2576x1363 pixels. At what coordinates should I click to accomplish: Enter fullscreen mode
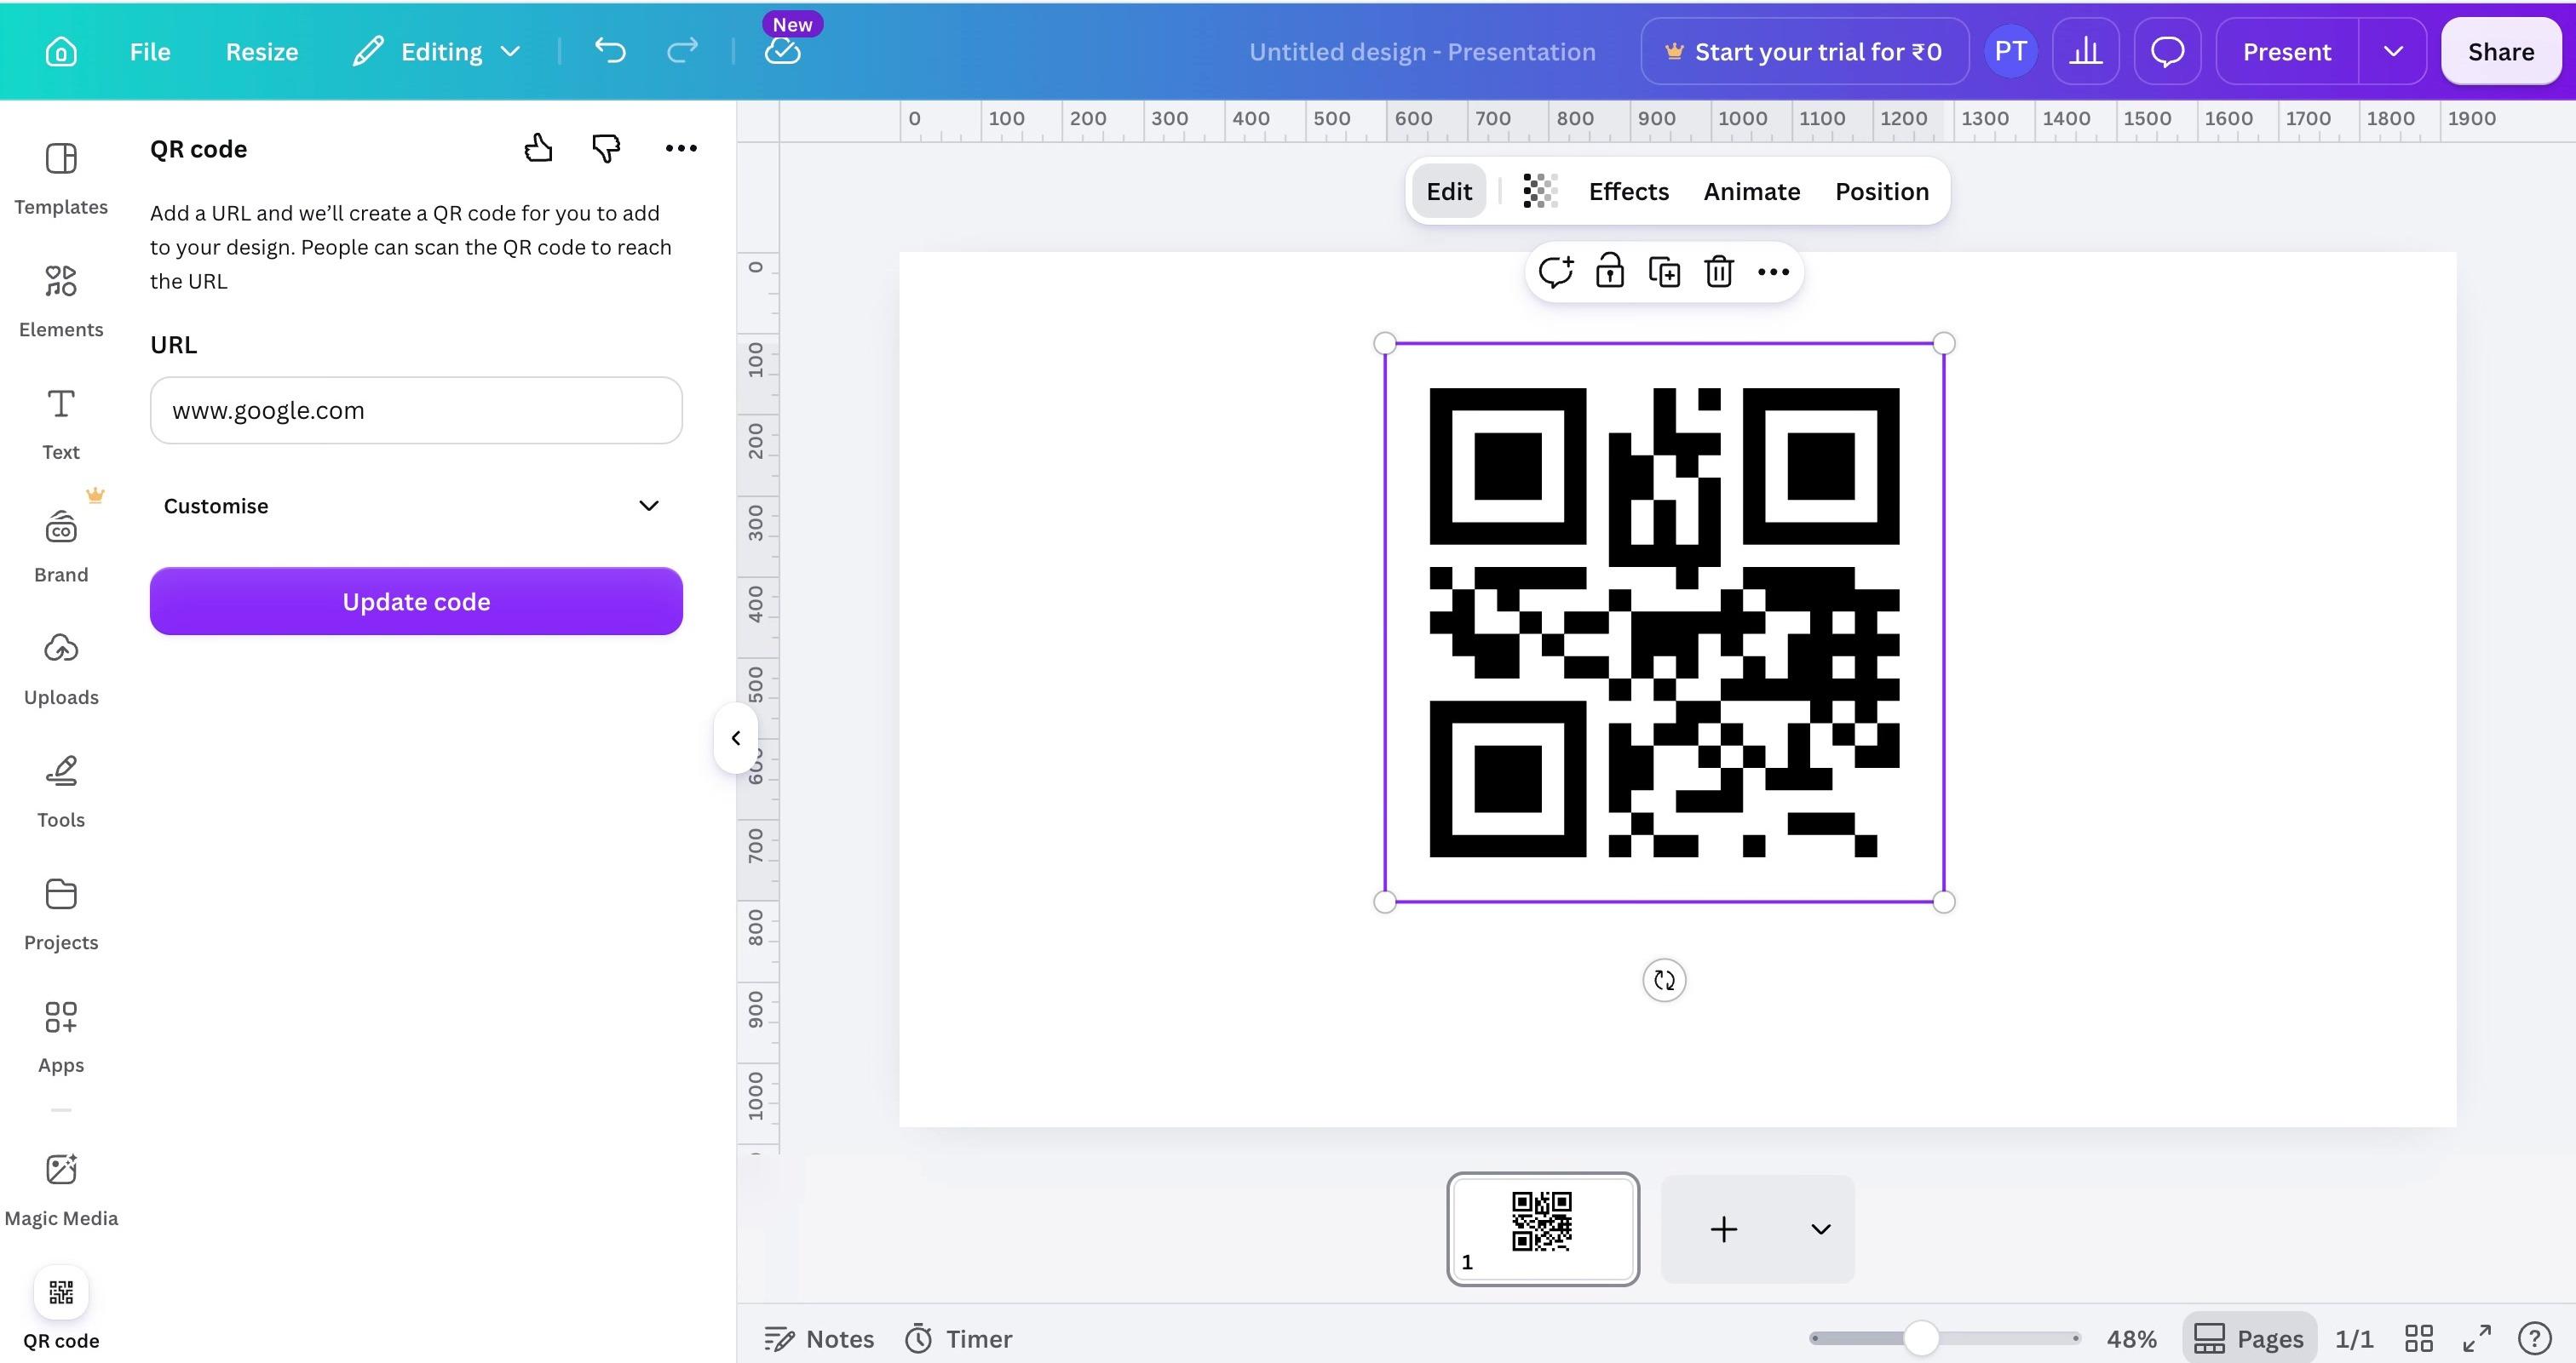pyautogui.click(x=2476, y=1338)
